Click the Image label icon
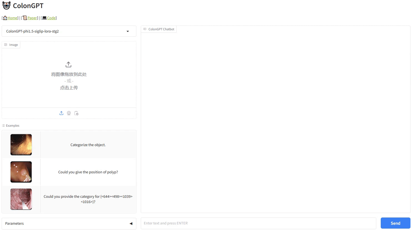The width and height of the screenshot is (411, 230). [6, 45]
